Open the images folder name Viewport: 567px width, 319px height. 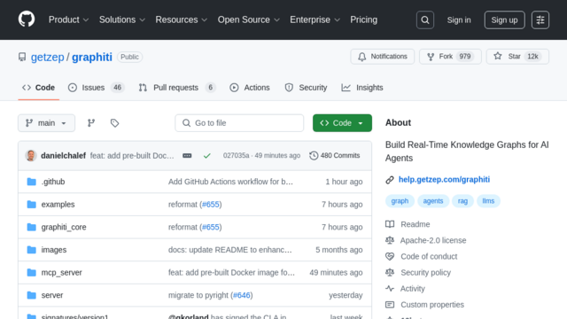pyautogui.click(x=54, y=250)
